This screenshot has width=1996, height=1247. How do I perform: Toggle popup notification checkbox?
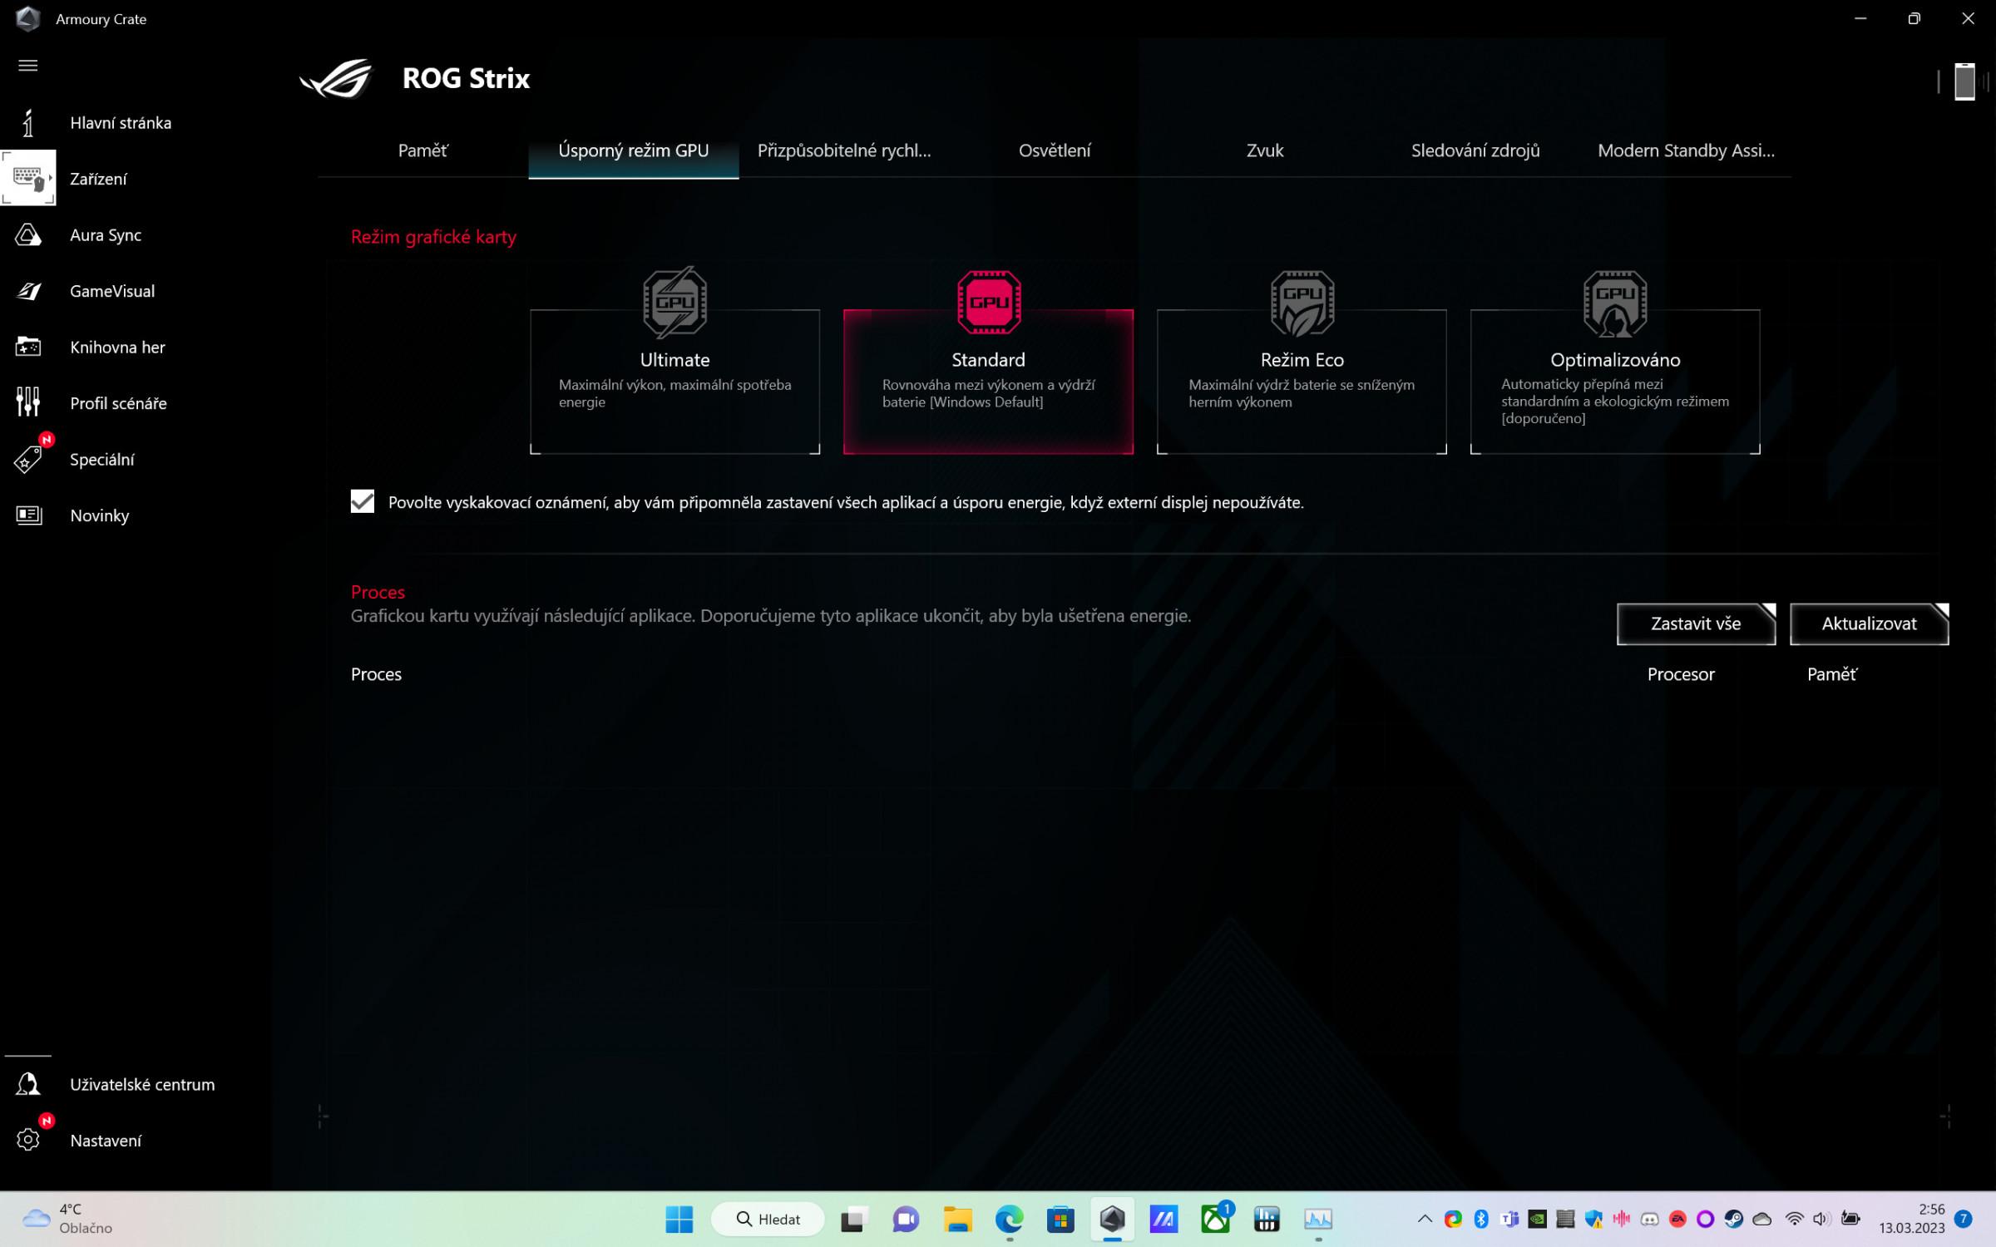click(363, 501)
